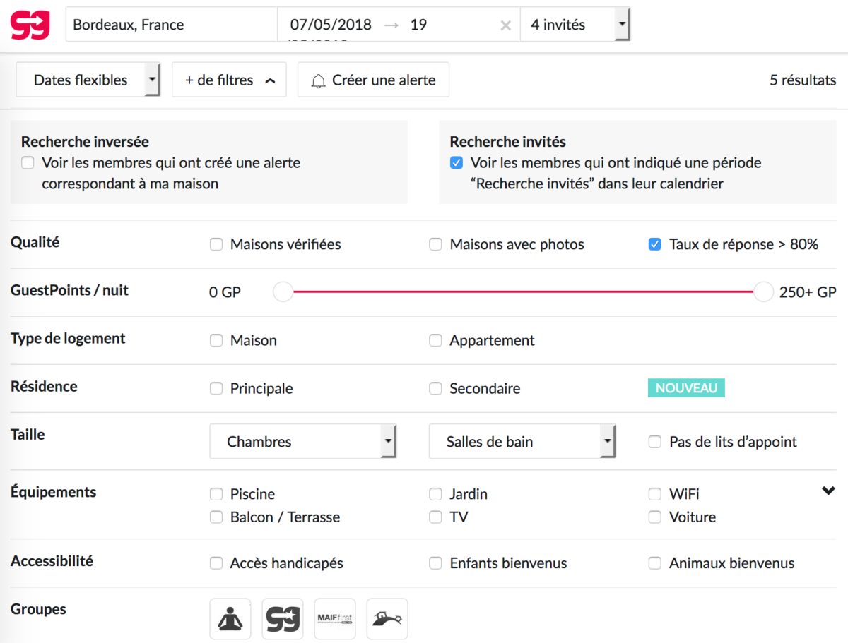Select the MAIF first group icon
The height and width of the screenshot is (643, 848).
pos(335,619)
